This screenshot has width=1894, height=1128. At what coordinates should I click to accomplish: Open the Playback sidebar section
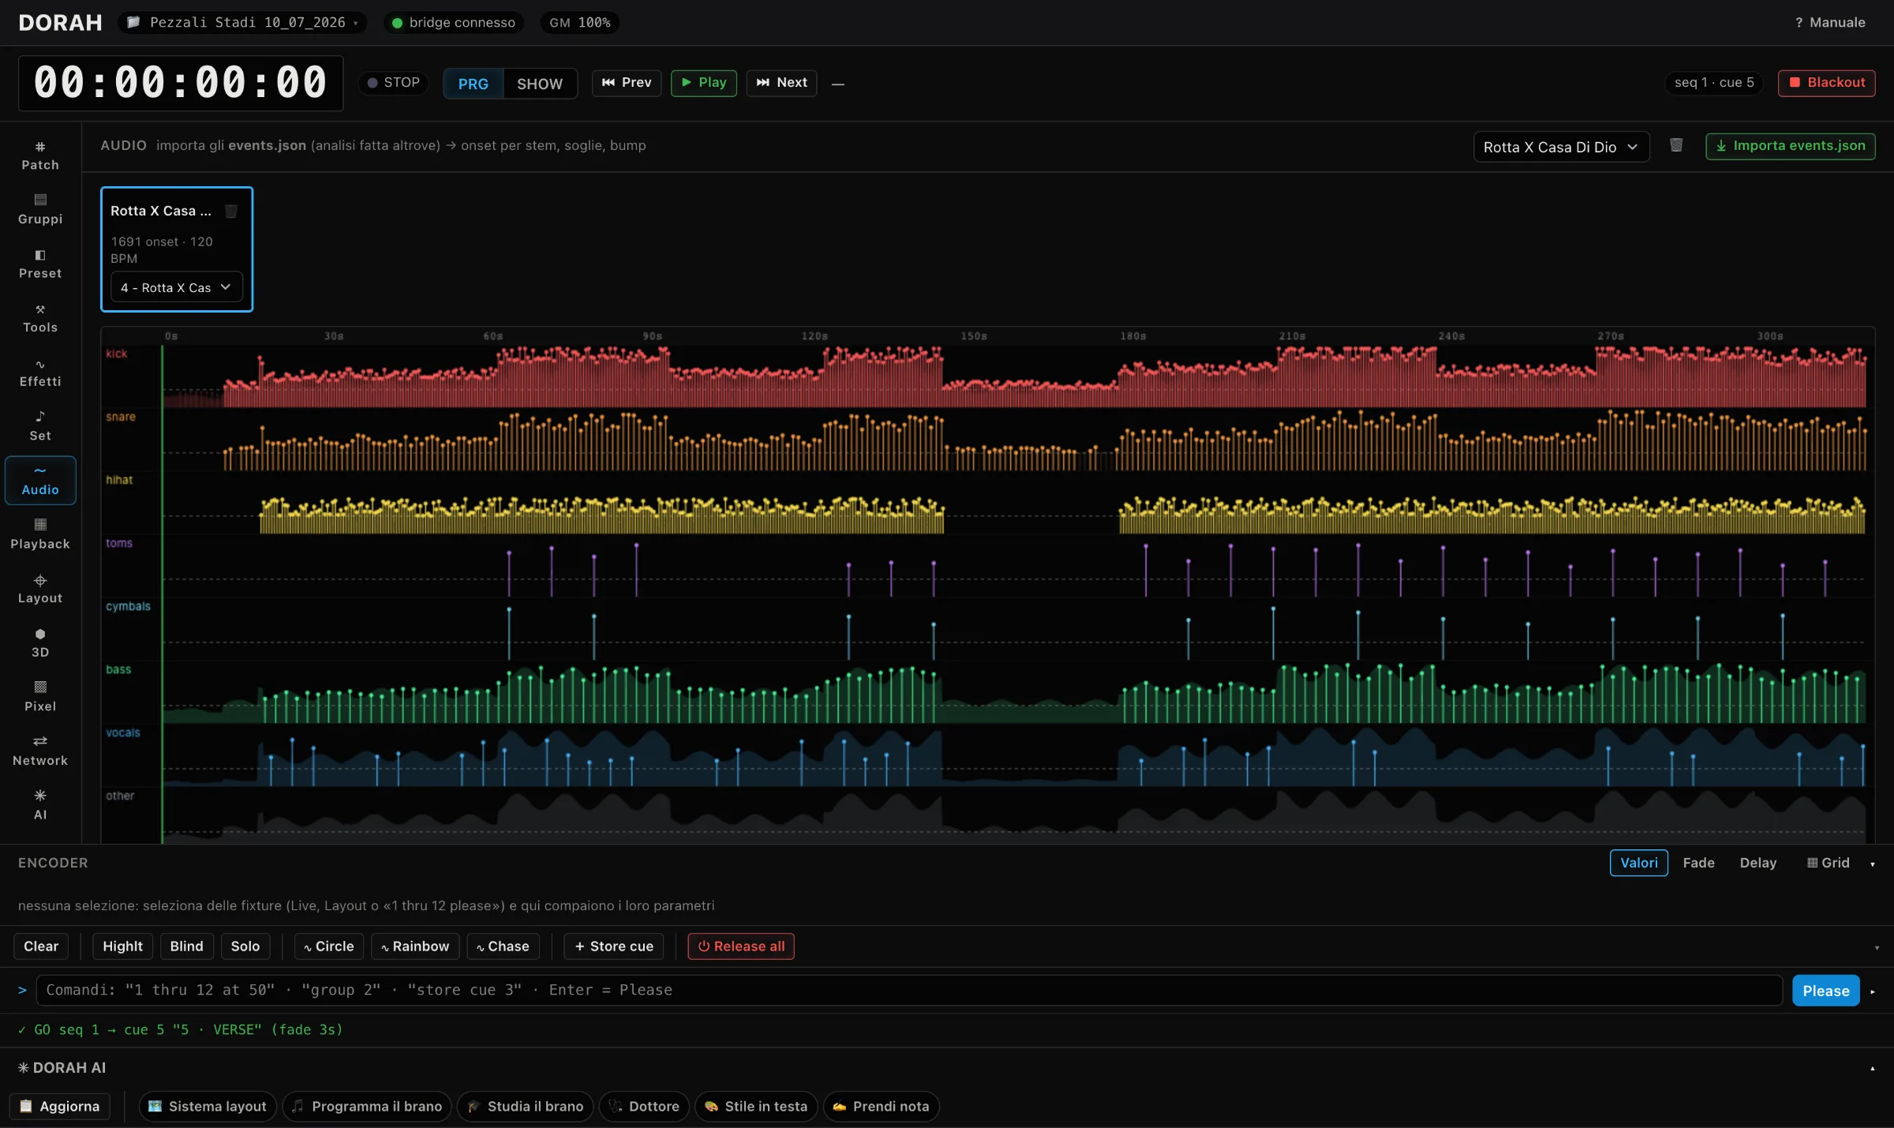coord(40,535)
